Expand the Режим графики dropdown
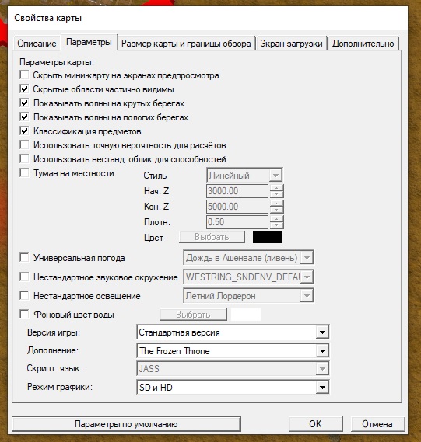Image resolution: width=421 pixels, height=442 pixels. (233, 387)
